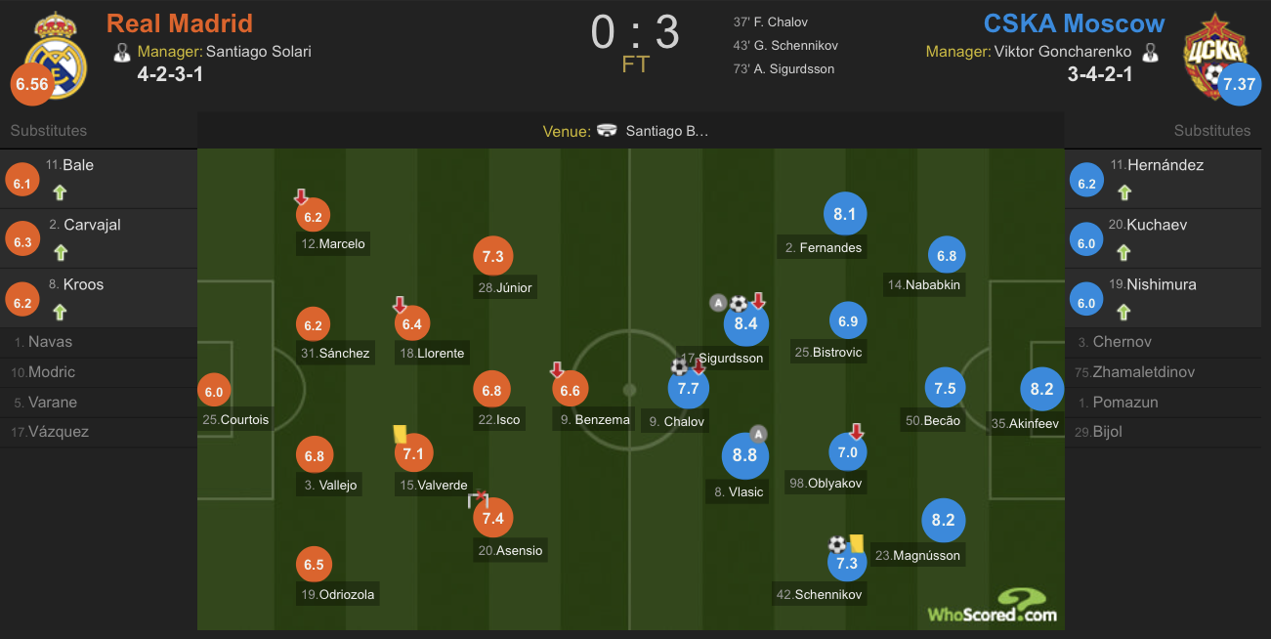
Task: Select Akinfeev's 8.2 rating bubble
Action: (1042, 389)
